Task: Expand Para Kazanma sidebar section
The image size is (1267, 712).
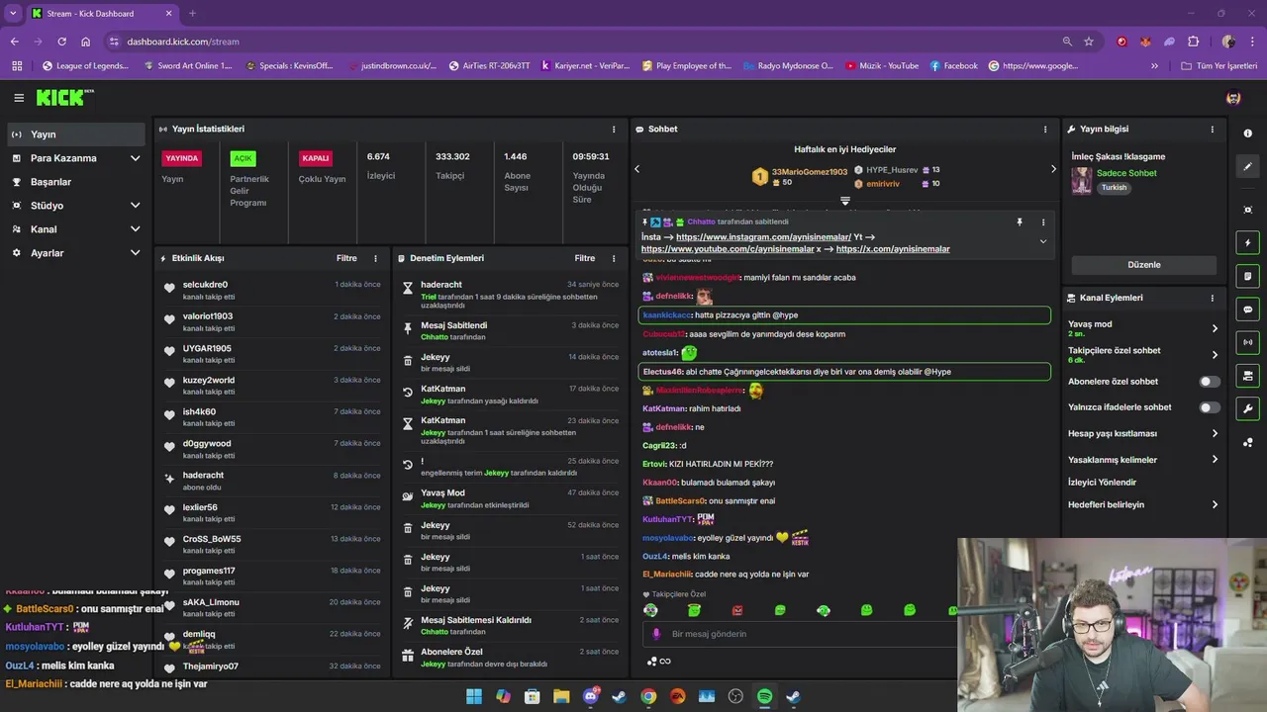Action: [x=136, y=158]
